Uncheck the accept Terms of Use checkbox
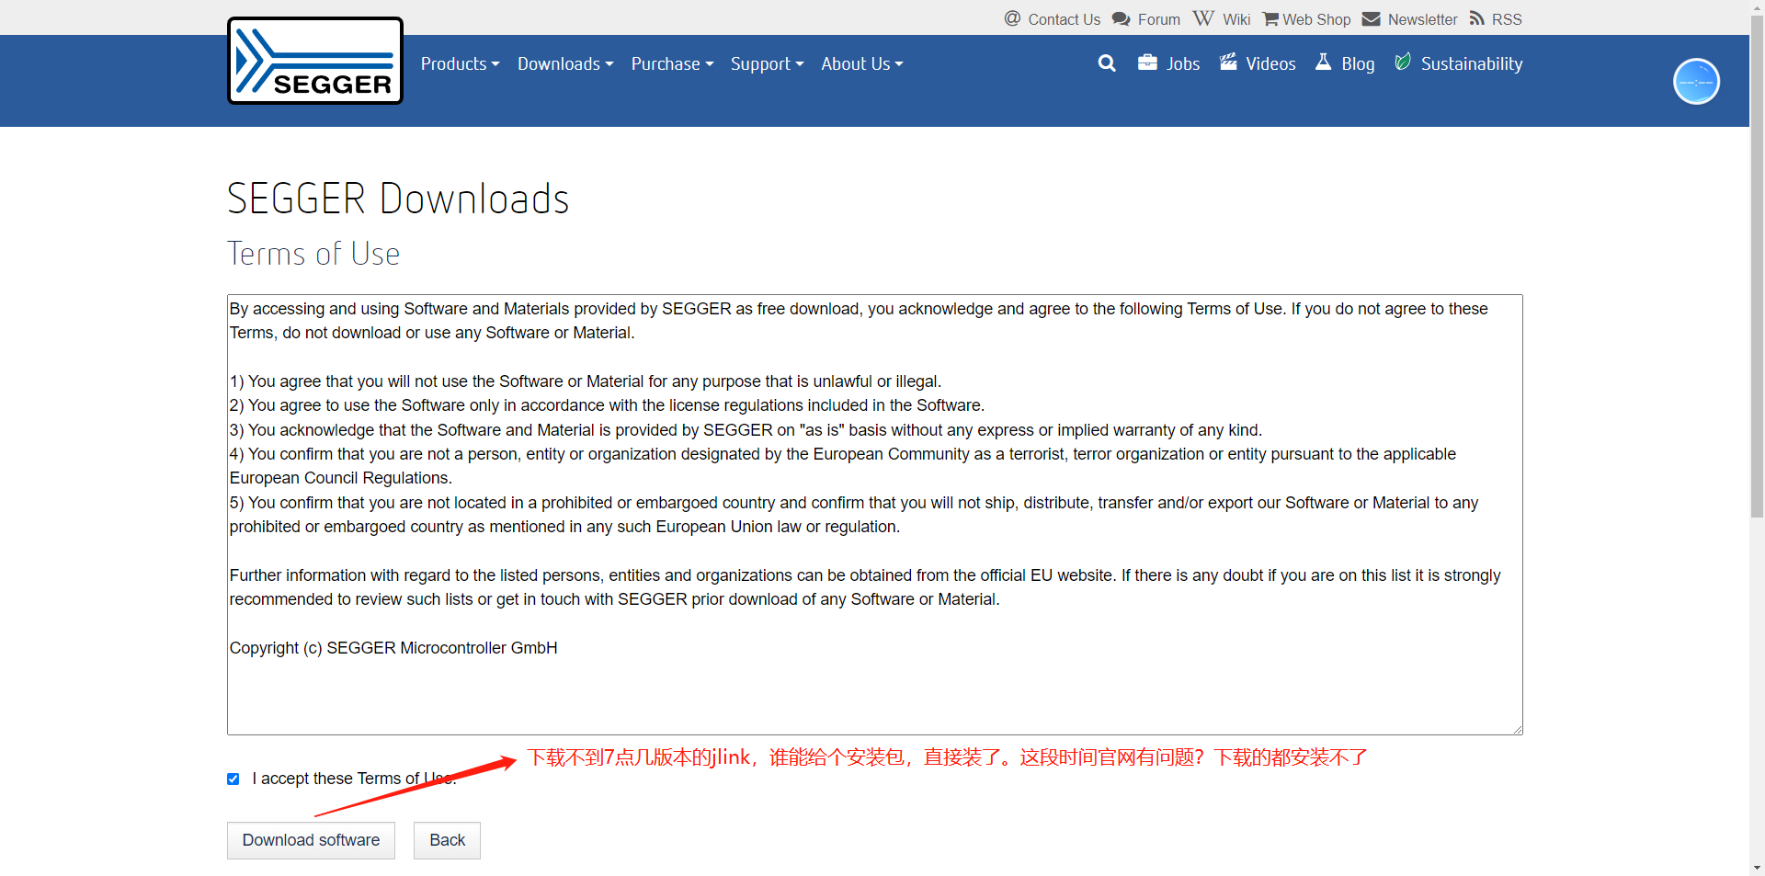Image resolution: width=1765 pixels, height=876 pixels. [233, 779]
